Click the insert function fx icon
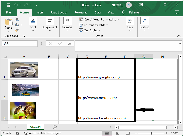 [69, 43]
